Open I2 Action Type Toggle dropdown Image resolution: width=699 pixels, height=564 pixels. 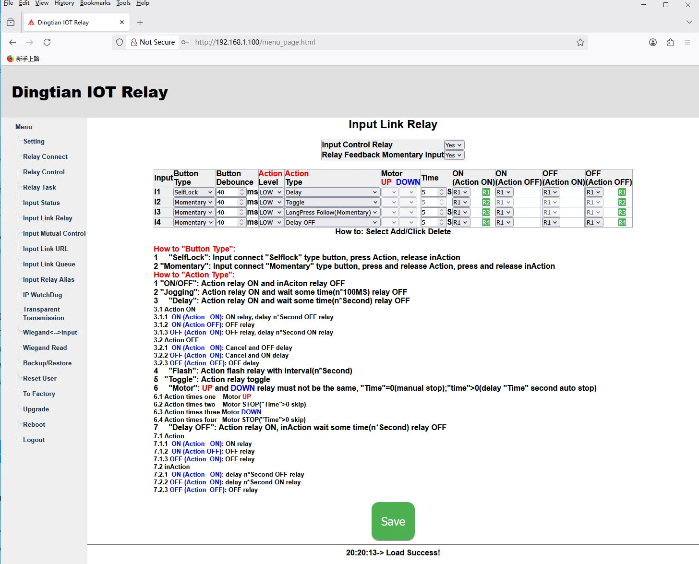pyautogui.click(x=332, y=202)
